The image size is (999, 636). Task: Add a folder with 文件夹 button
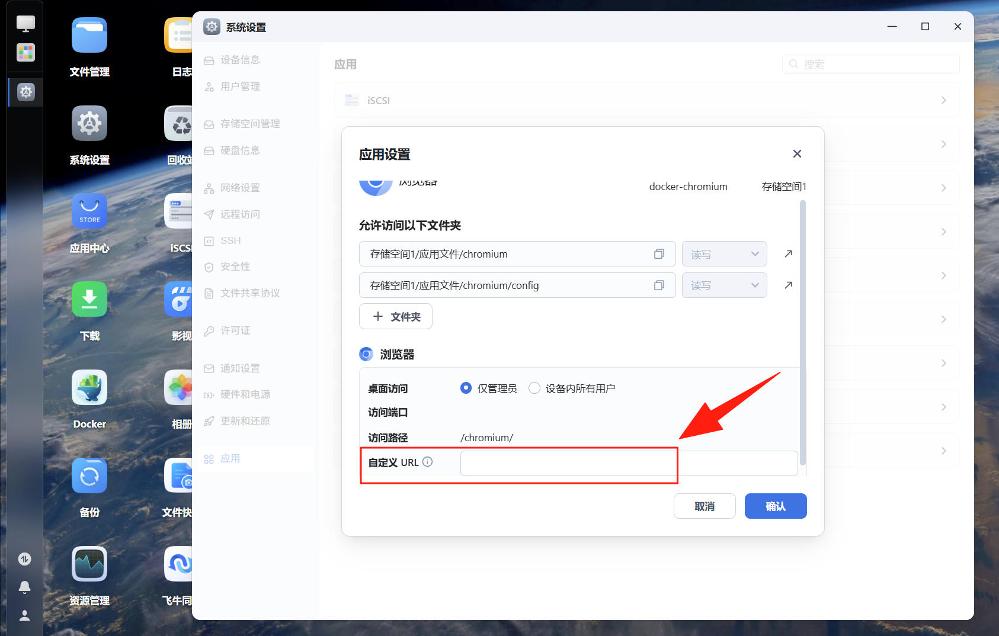point(396,316)
